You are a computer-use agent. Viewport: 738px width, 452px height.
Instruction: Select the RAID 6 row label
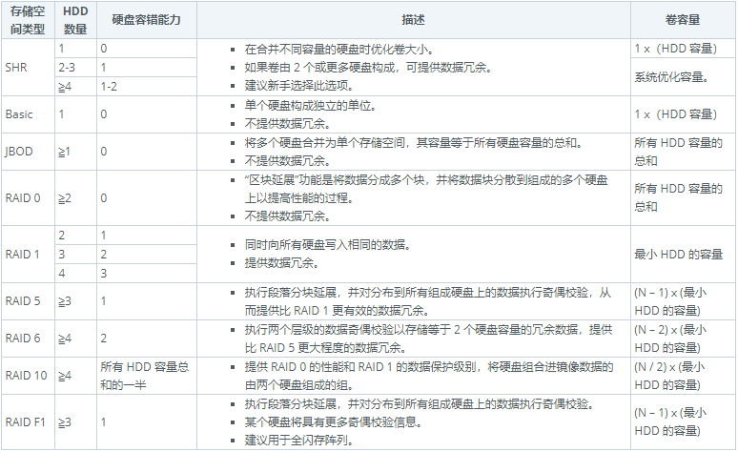[28, 339]
